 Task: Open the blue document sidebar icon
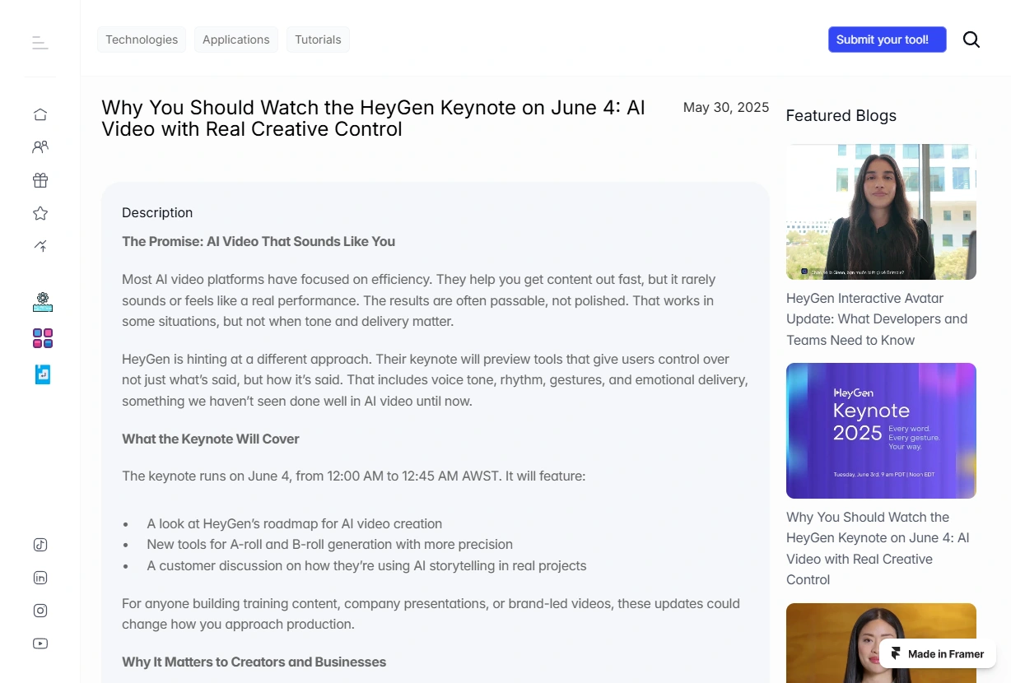pyautogui.click(x=43, y=374)
